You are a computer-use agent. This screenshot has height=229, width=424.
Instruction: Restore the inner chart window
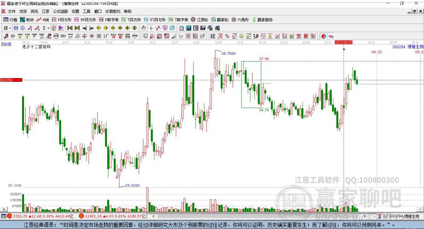[x=414, y=11]
